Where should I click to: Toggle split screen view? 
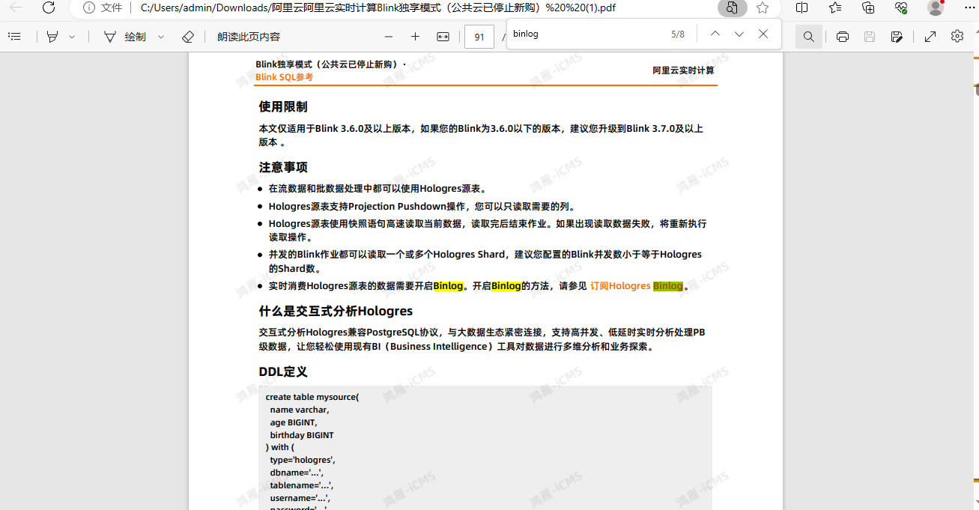[x=802, y=7]
